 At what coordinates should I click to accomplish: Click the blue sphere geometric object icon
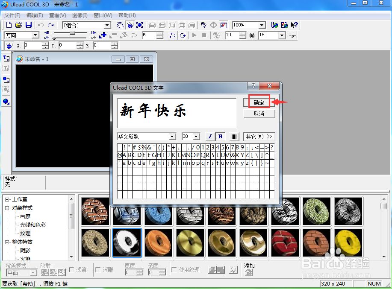[6, 101]
